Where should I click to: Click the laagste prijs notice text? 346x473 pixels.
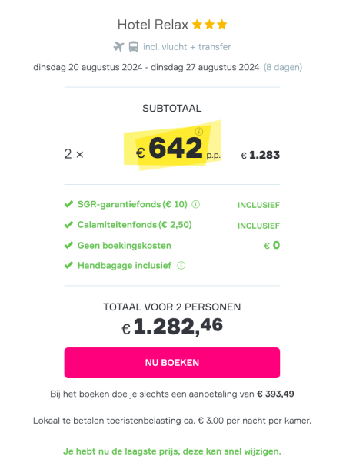pos(172,451)
